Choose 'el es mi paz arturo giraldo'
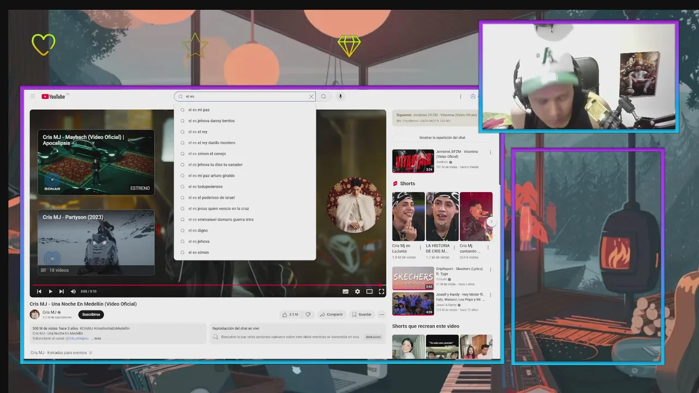The height and width of the screenshot is (393, 699). point(245,175)
